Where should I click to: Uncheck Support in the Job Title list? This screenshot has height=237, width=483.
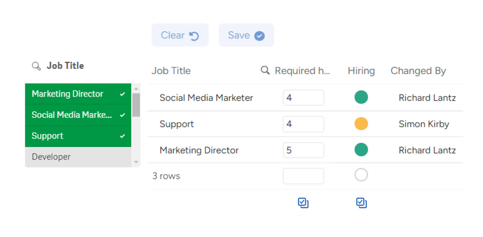tap(78, 136)
